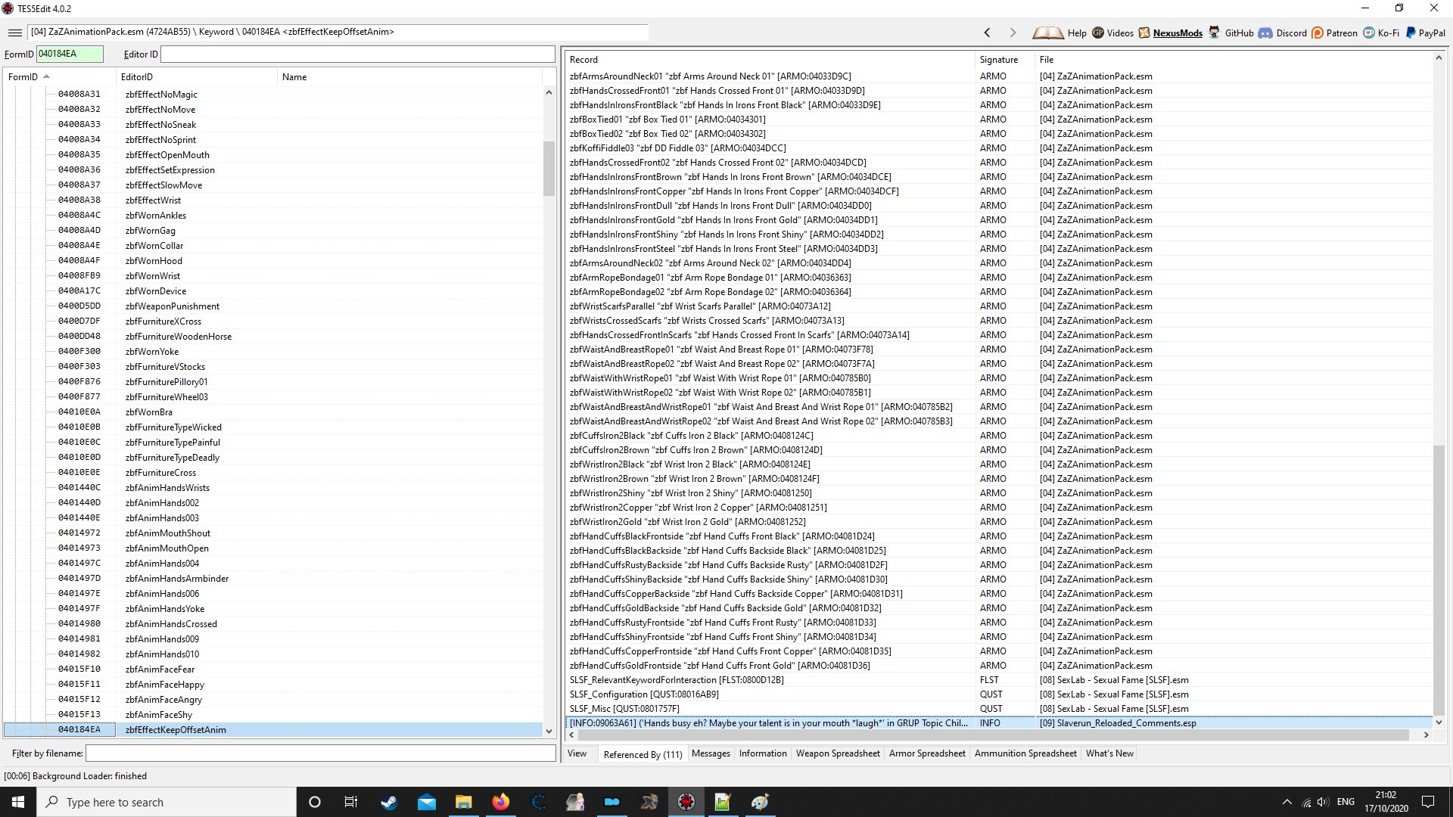The height and width of the screenshot is (817, 1453).
Task: Select zbfBoxTied01 armor reference row
Action: pos(999,119)
